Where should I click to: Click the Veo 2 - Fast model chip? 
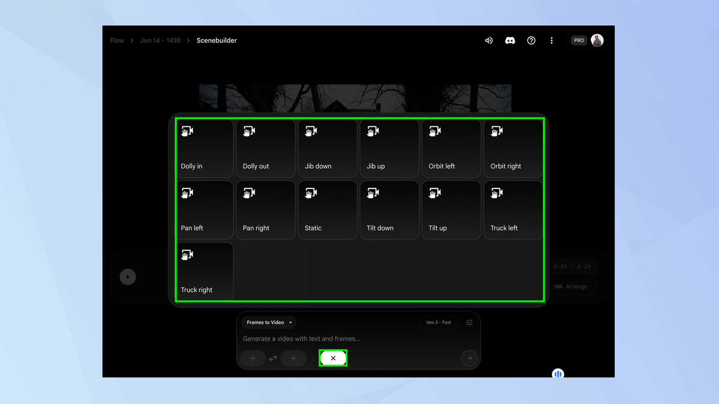point(439,323)
